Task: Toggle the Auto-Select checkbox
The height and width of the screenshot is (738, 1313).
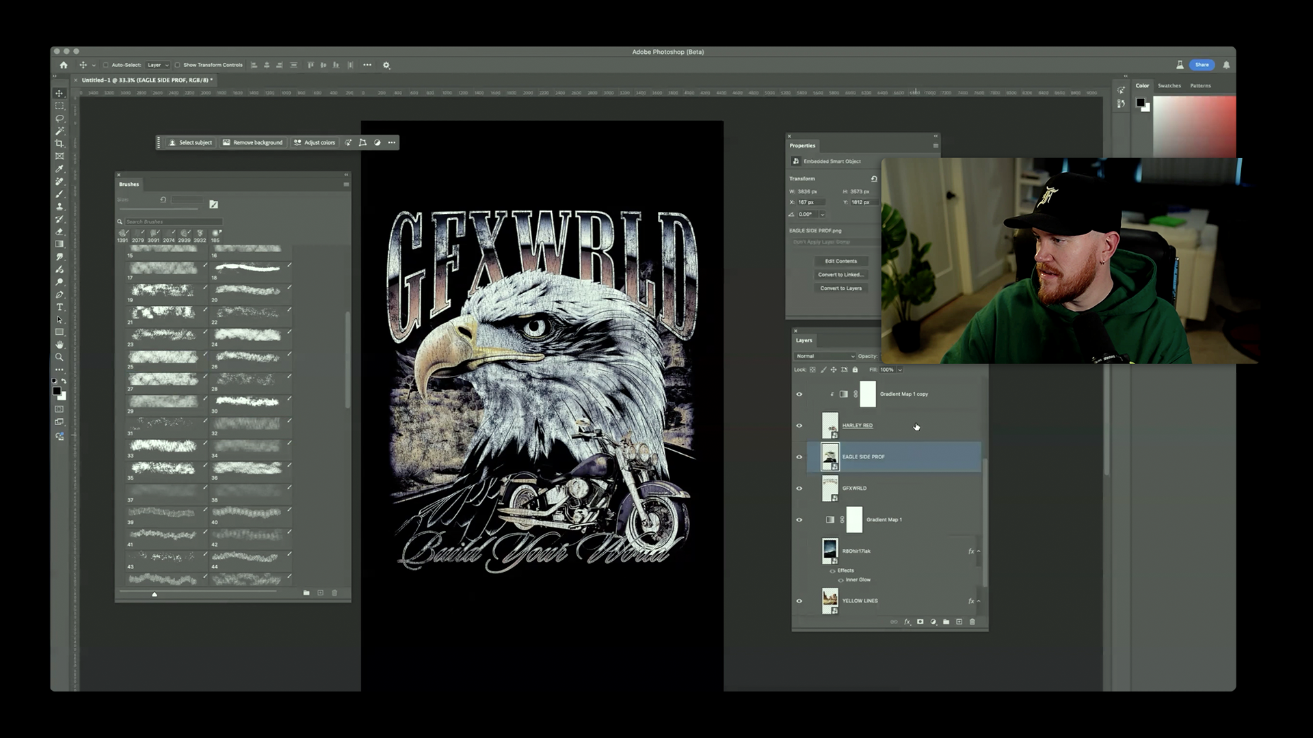Action: pyautogui.click(x=105, y=65)
